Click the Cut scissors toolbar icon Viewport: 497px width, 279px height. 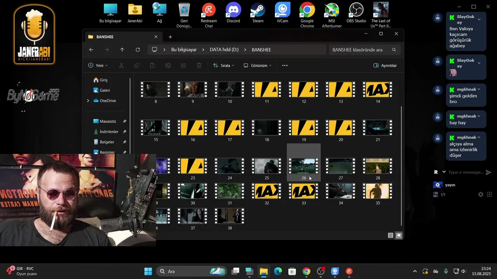[x=121, y=65]
